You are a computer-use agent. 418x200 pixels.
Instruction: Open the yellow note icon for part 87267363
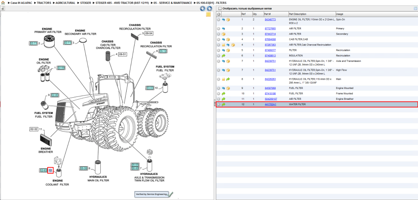click(223, 45)
